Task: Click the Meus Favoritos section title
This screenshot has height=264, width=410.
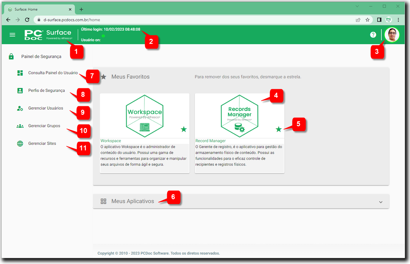Action: point(130,77)
